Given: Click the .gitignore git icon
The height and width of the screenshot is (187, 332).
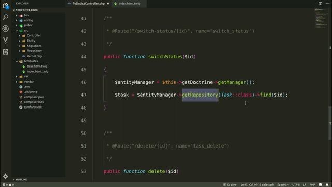Looking at the screenshot, I should coord(21,92).
